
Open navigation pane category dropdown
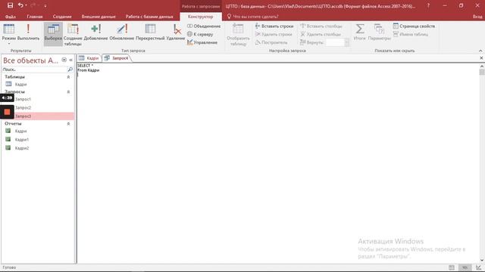click(64, 60)
